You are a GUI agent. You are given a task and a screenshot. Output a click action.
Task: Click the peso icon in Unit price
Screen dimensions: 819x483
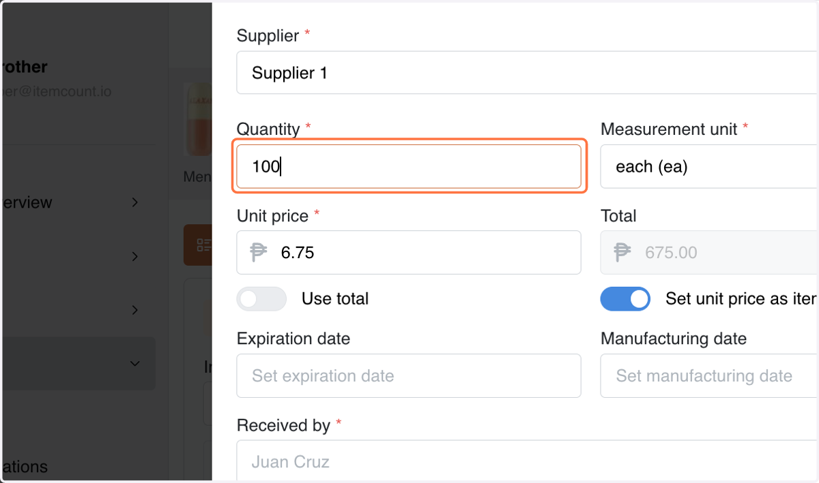258,253
